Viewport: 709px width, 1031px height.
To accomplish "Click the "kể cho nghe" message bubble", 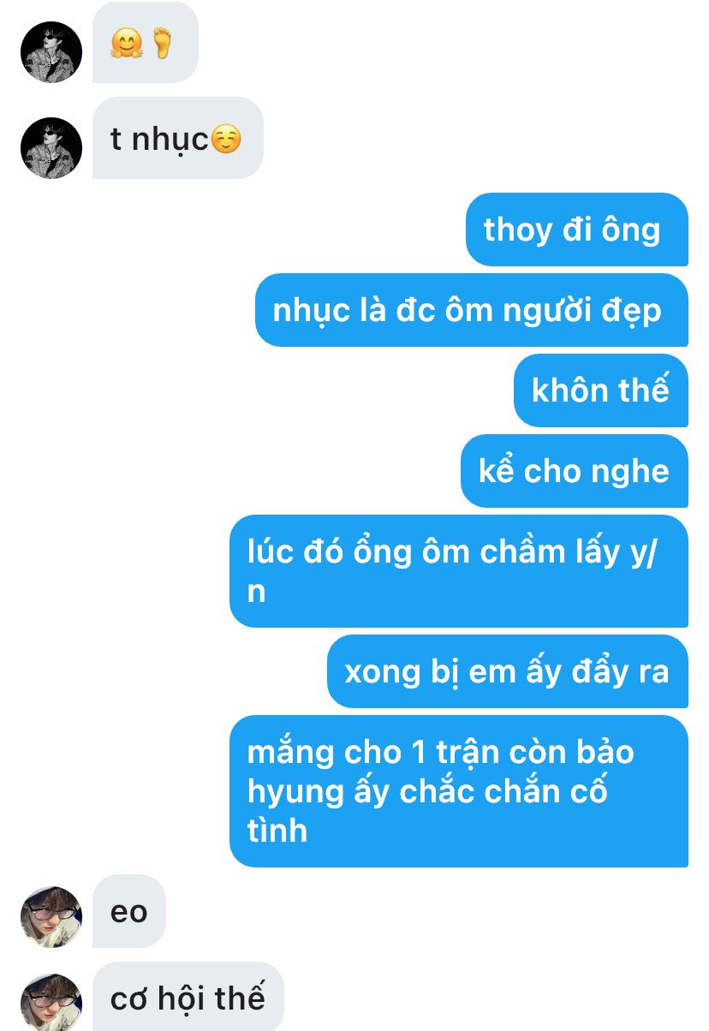I will click(x=575, y=471).
